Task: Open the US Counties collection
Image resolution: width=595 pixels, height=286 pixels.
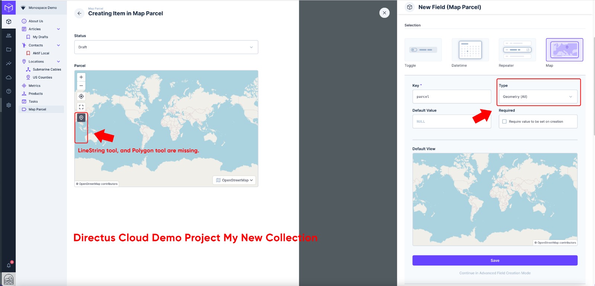Action: [x=43, y=77]
